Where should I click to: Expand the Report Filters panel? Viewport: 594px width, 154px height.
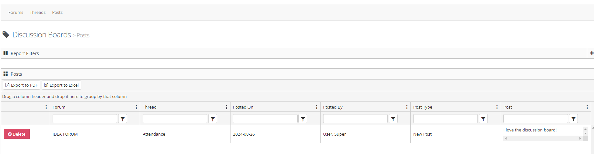tap(591, 53)
